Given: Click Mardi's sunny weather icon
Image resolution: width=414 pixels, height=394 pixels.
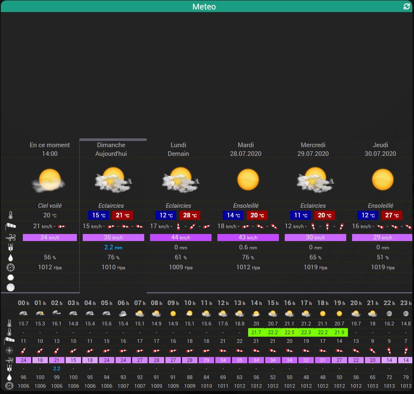Looking at the screenshot, I should coord(248,180).
